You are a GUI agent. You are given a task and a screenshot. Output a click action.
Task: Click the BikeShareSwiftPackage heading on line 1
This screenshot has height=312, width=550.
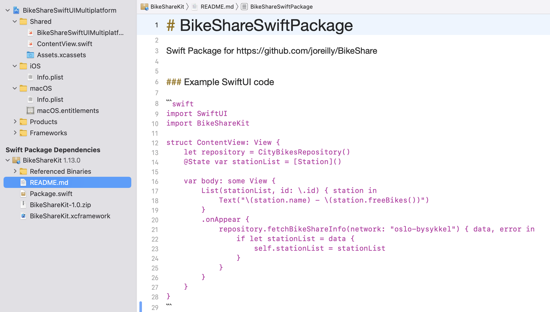pyautogui.click(x=266, y=25)
